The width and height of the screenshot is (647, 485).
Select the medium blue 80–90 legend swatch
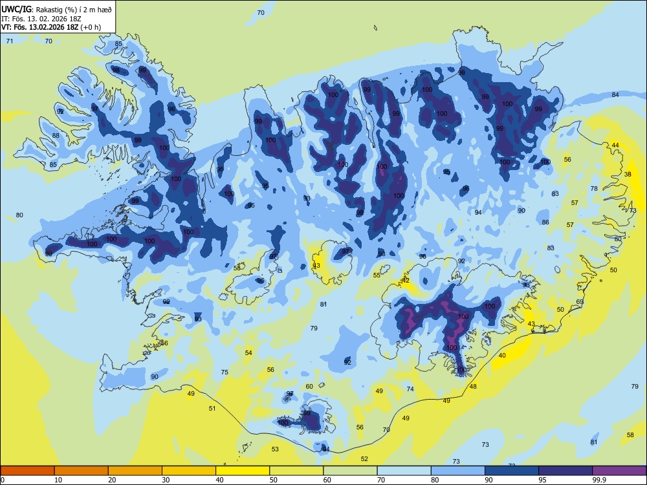coord(458,471)
